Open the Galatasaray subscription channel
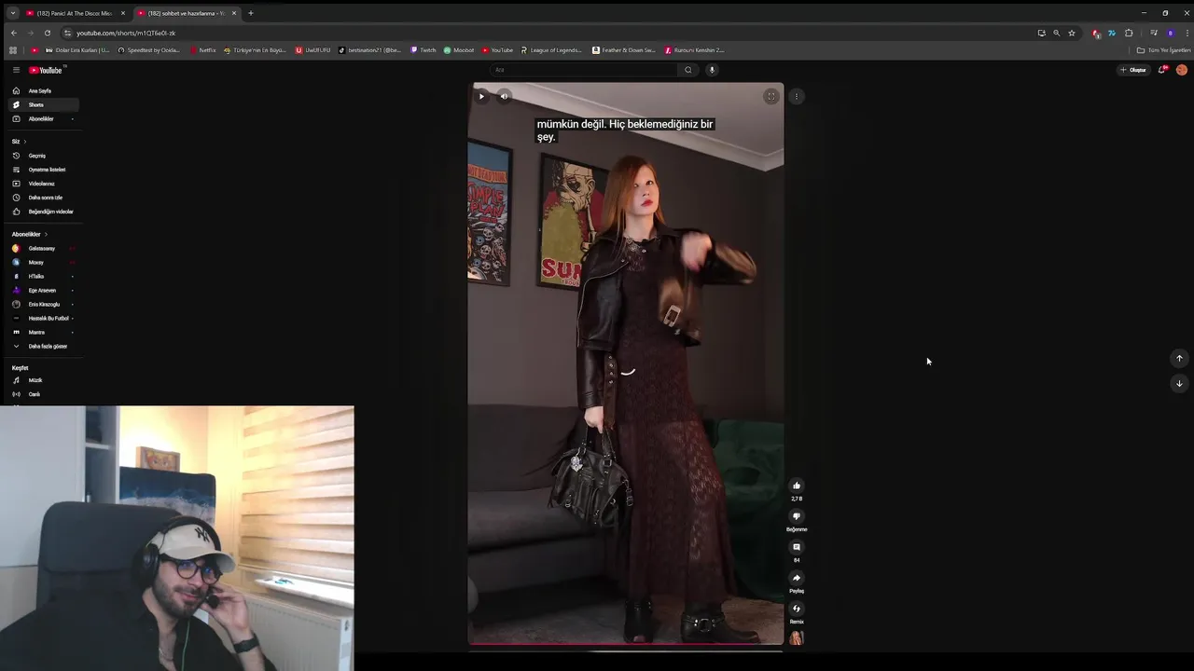 tap(44, 249)
